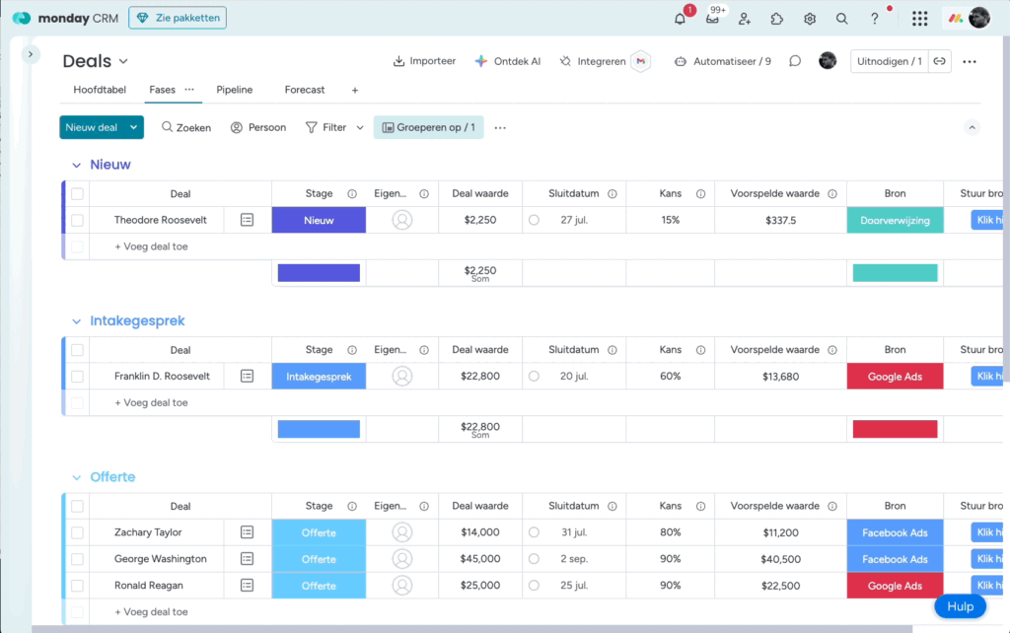Tick the Ronald Reagan row checkbox
The image size is (1010, 633).
tap(77, 586)
